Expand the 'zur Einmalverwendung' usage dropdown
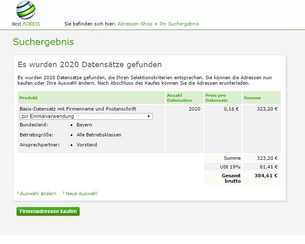Screen dimensions: 305x244 click(x=86, y=117)
